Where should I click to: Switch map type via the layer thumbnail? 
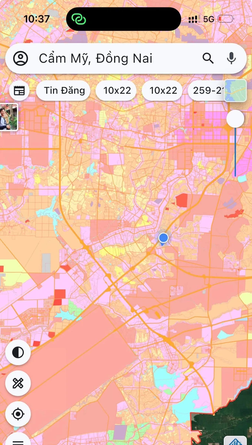(235, 90)
